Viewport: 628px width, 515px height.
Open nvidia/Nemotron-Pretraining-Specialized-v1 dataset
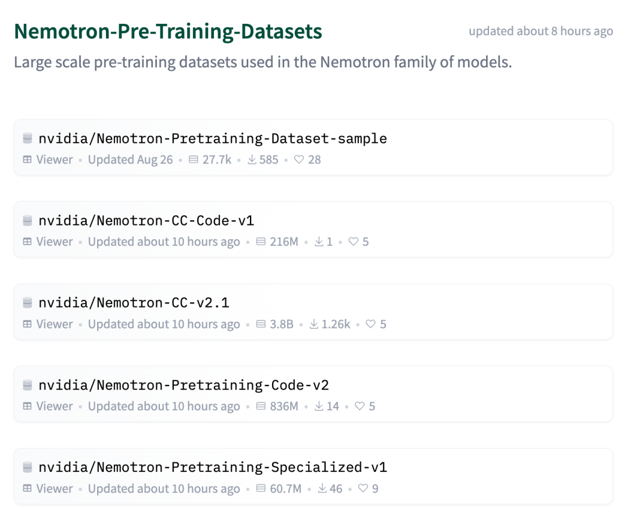click(x=213, y=467)
